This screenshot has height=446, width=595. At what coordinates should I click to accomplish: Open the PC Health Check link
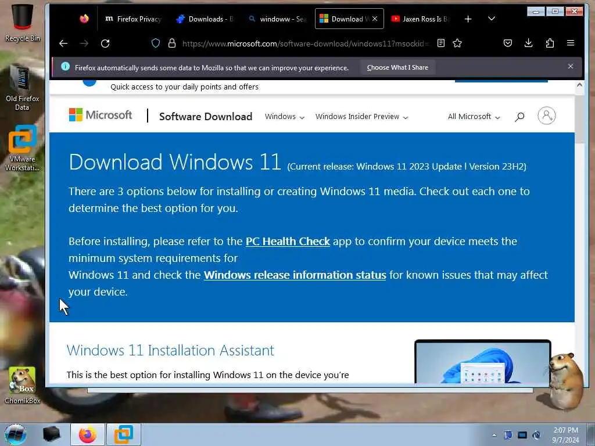[x=288, y=241]
